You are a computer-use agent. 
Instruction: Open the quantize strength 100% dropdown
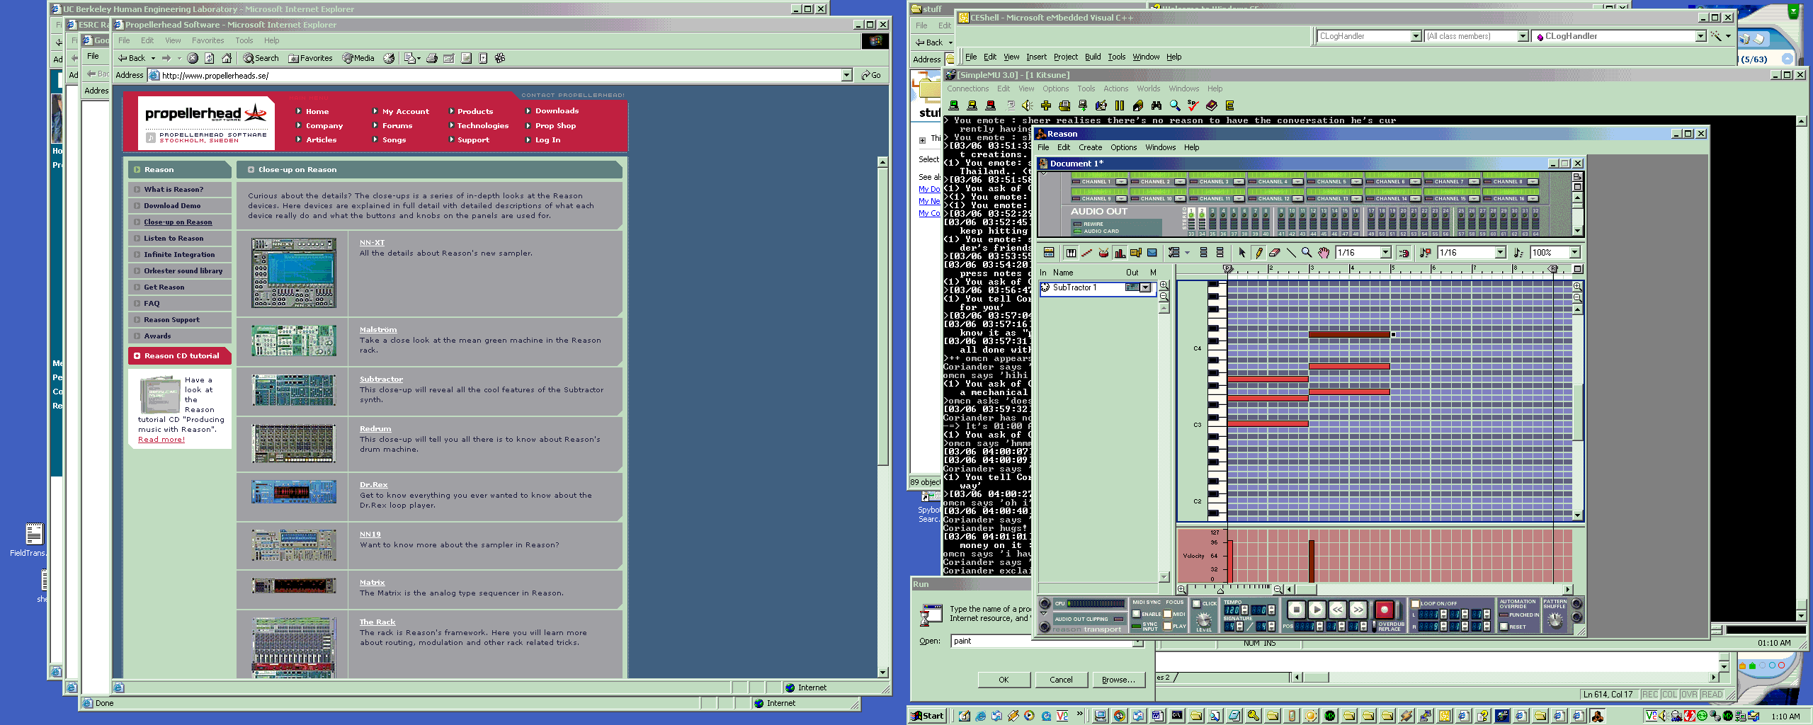(1574, 252)
